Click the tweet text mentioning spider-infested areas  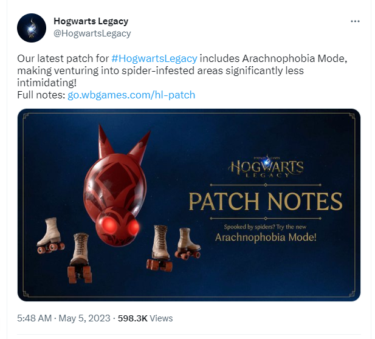point(160,70)
